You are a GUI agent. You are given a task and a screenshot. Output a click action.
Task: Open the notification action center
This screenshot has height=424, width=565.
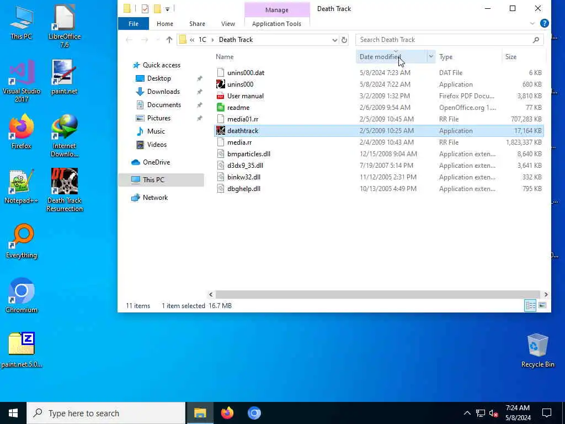(547, 413)
